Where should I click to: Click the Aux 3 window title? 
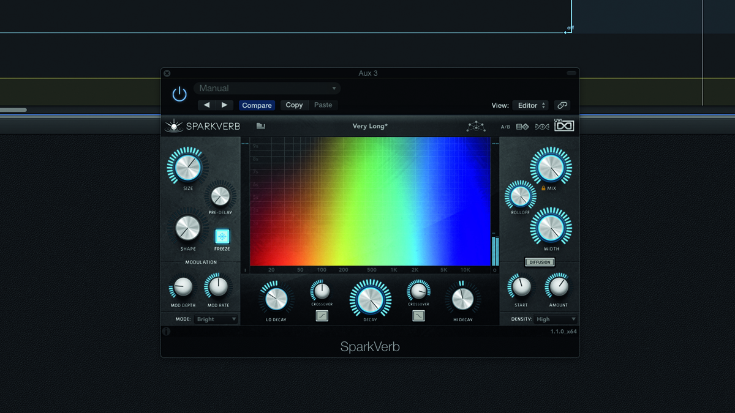(x=368, y=73)
